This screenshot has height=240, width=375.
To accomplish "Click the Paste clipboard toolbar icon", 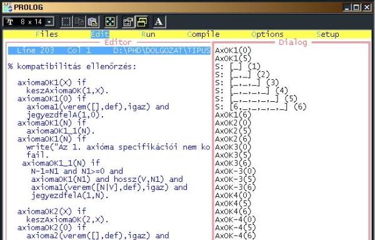I will 92,22.
